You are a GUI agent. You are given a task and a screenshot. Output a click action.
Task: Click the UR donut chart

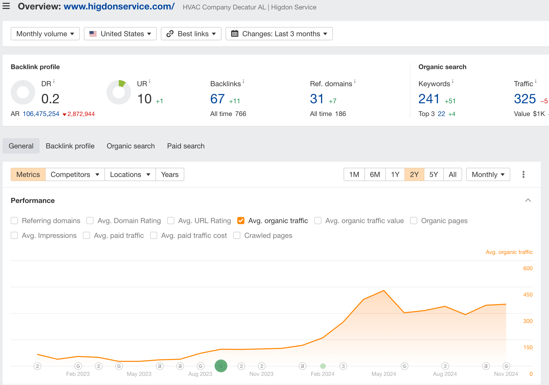coord(119,92)
